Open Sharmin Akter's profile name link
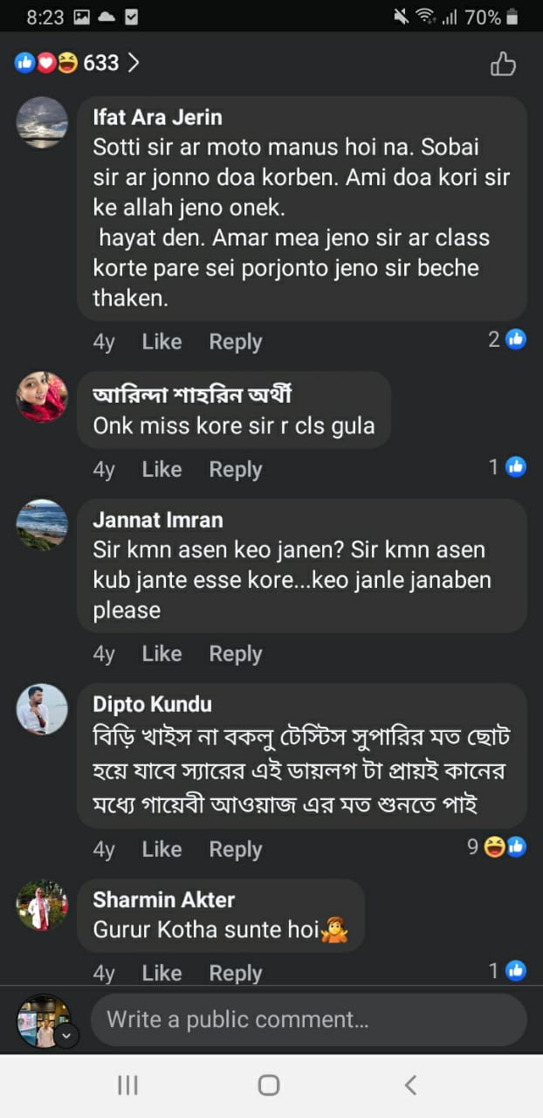The image size is (543, 1118). tap(164, 900)
